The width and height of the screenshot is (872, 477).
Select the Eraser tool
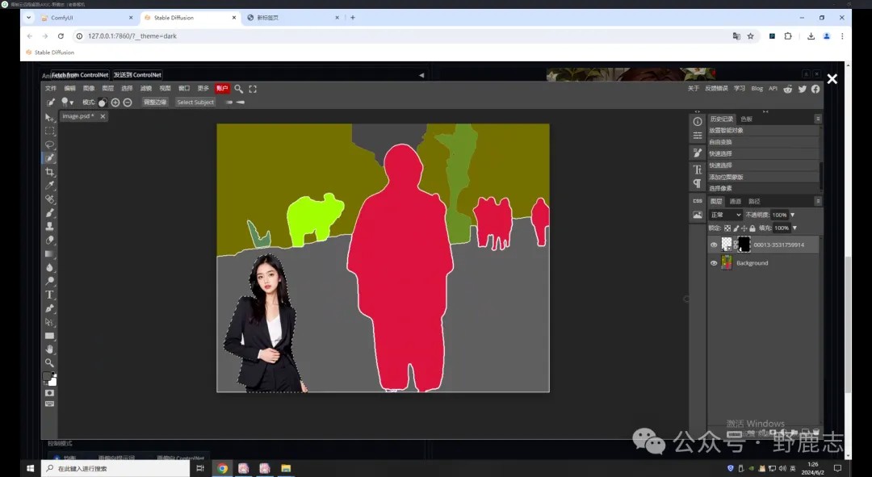tap(49, 241)
